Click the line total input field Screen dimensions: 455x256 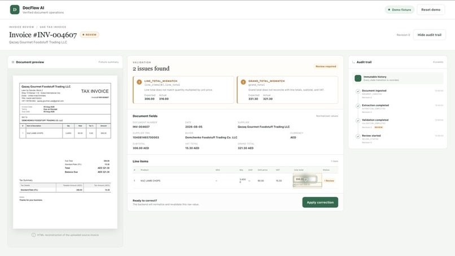point(305,179)
